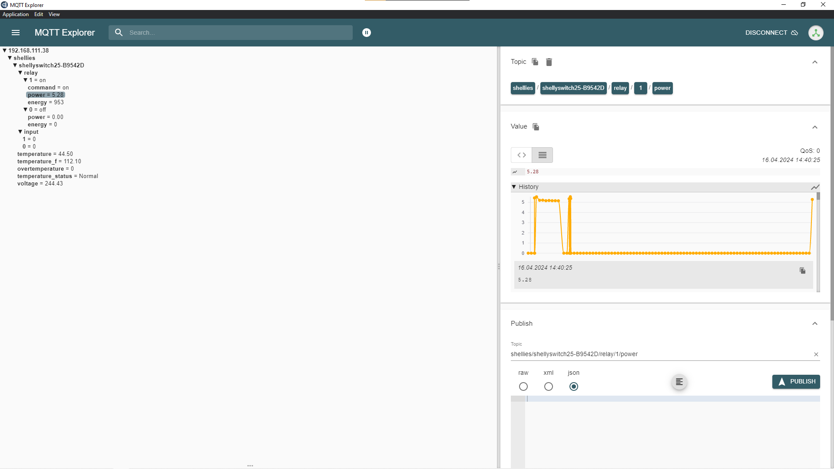
Task: Switch to the raw lines view icon
Action: 542,155
